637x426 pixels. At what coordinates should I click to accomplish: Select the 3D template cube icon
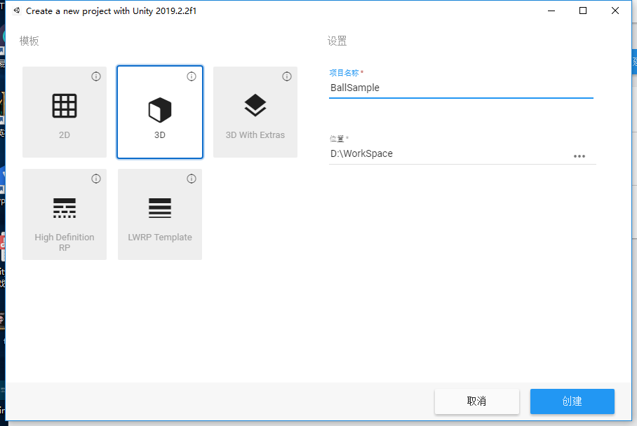(159, 105)
